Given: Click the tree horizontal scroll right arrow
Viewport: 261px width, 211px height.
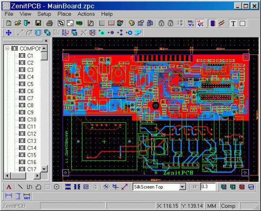Looking at the screenshot, I should click(x=37, y=175).
